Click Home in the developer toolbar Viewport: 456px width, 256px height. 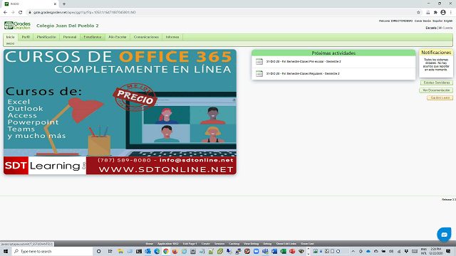[149, 244]
